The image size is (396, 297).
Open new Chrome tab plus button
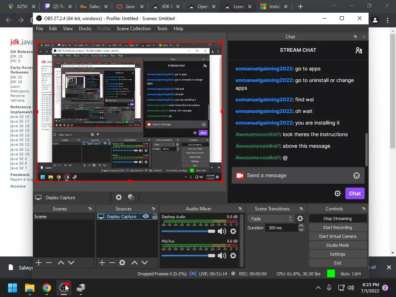pos(300,7)
